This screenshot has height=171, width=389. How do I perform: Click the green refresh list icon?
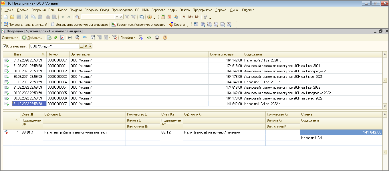click(x=149, y=37)
